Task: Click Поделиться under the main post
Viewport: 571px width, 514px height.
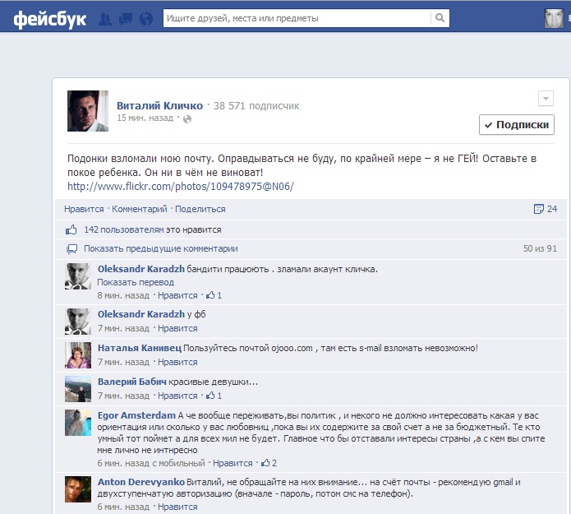Action: tap(200, 209)
